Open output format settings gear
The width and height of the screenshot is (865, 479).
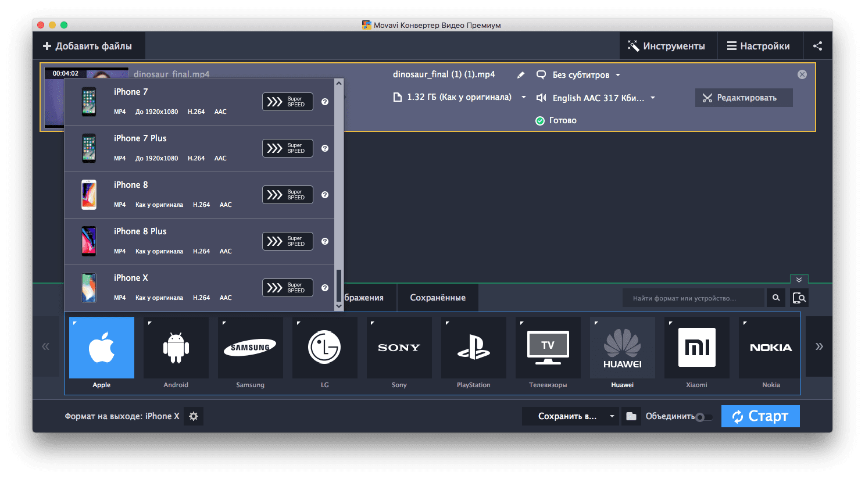pos(194,416)
